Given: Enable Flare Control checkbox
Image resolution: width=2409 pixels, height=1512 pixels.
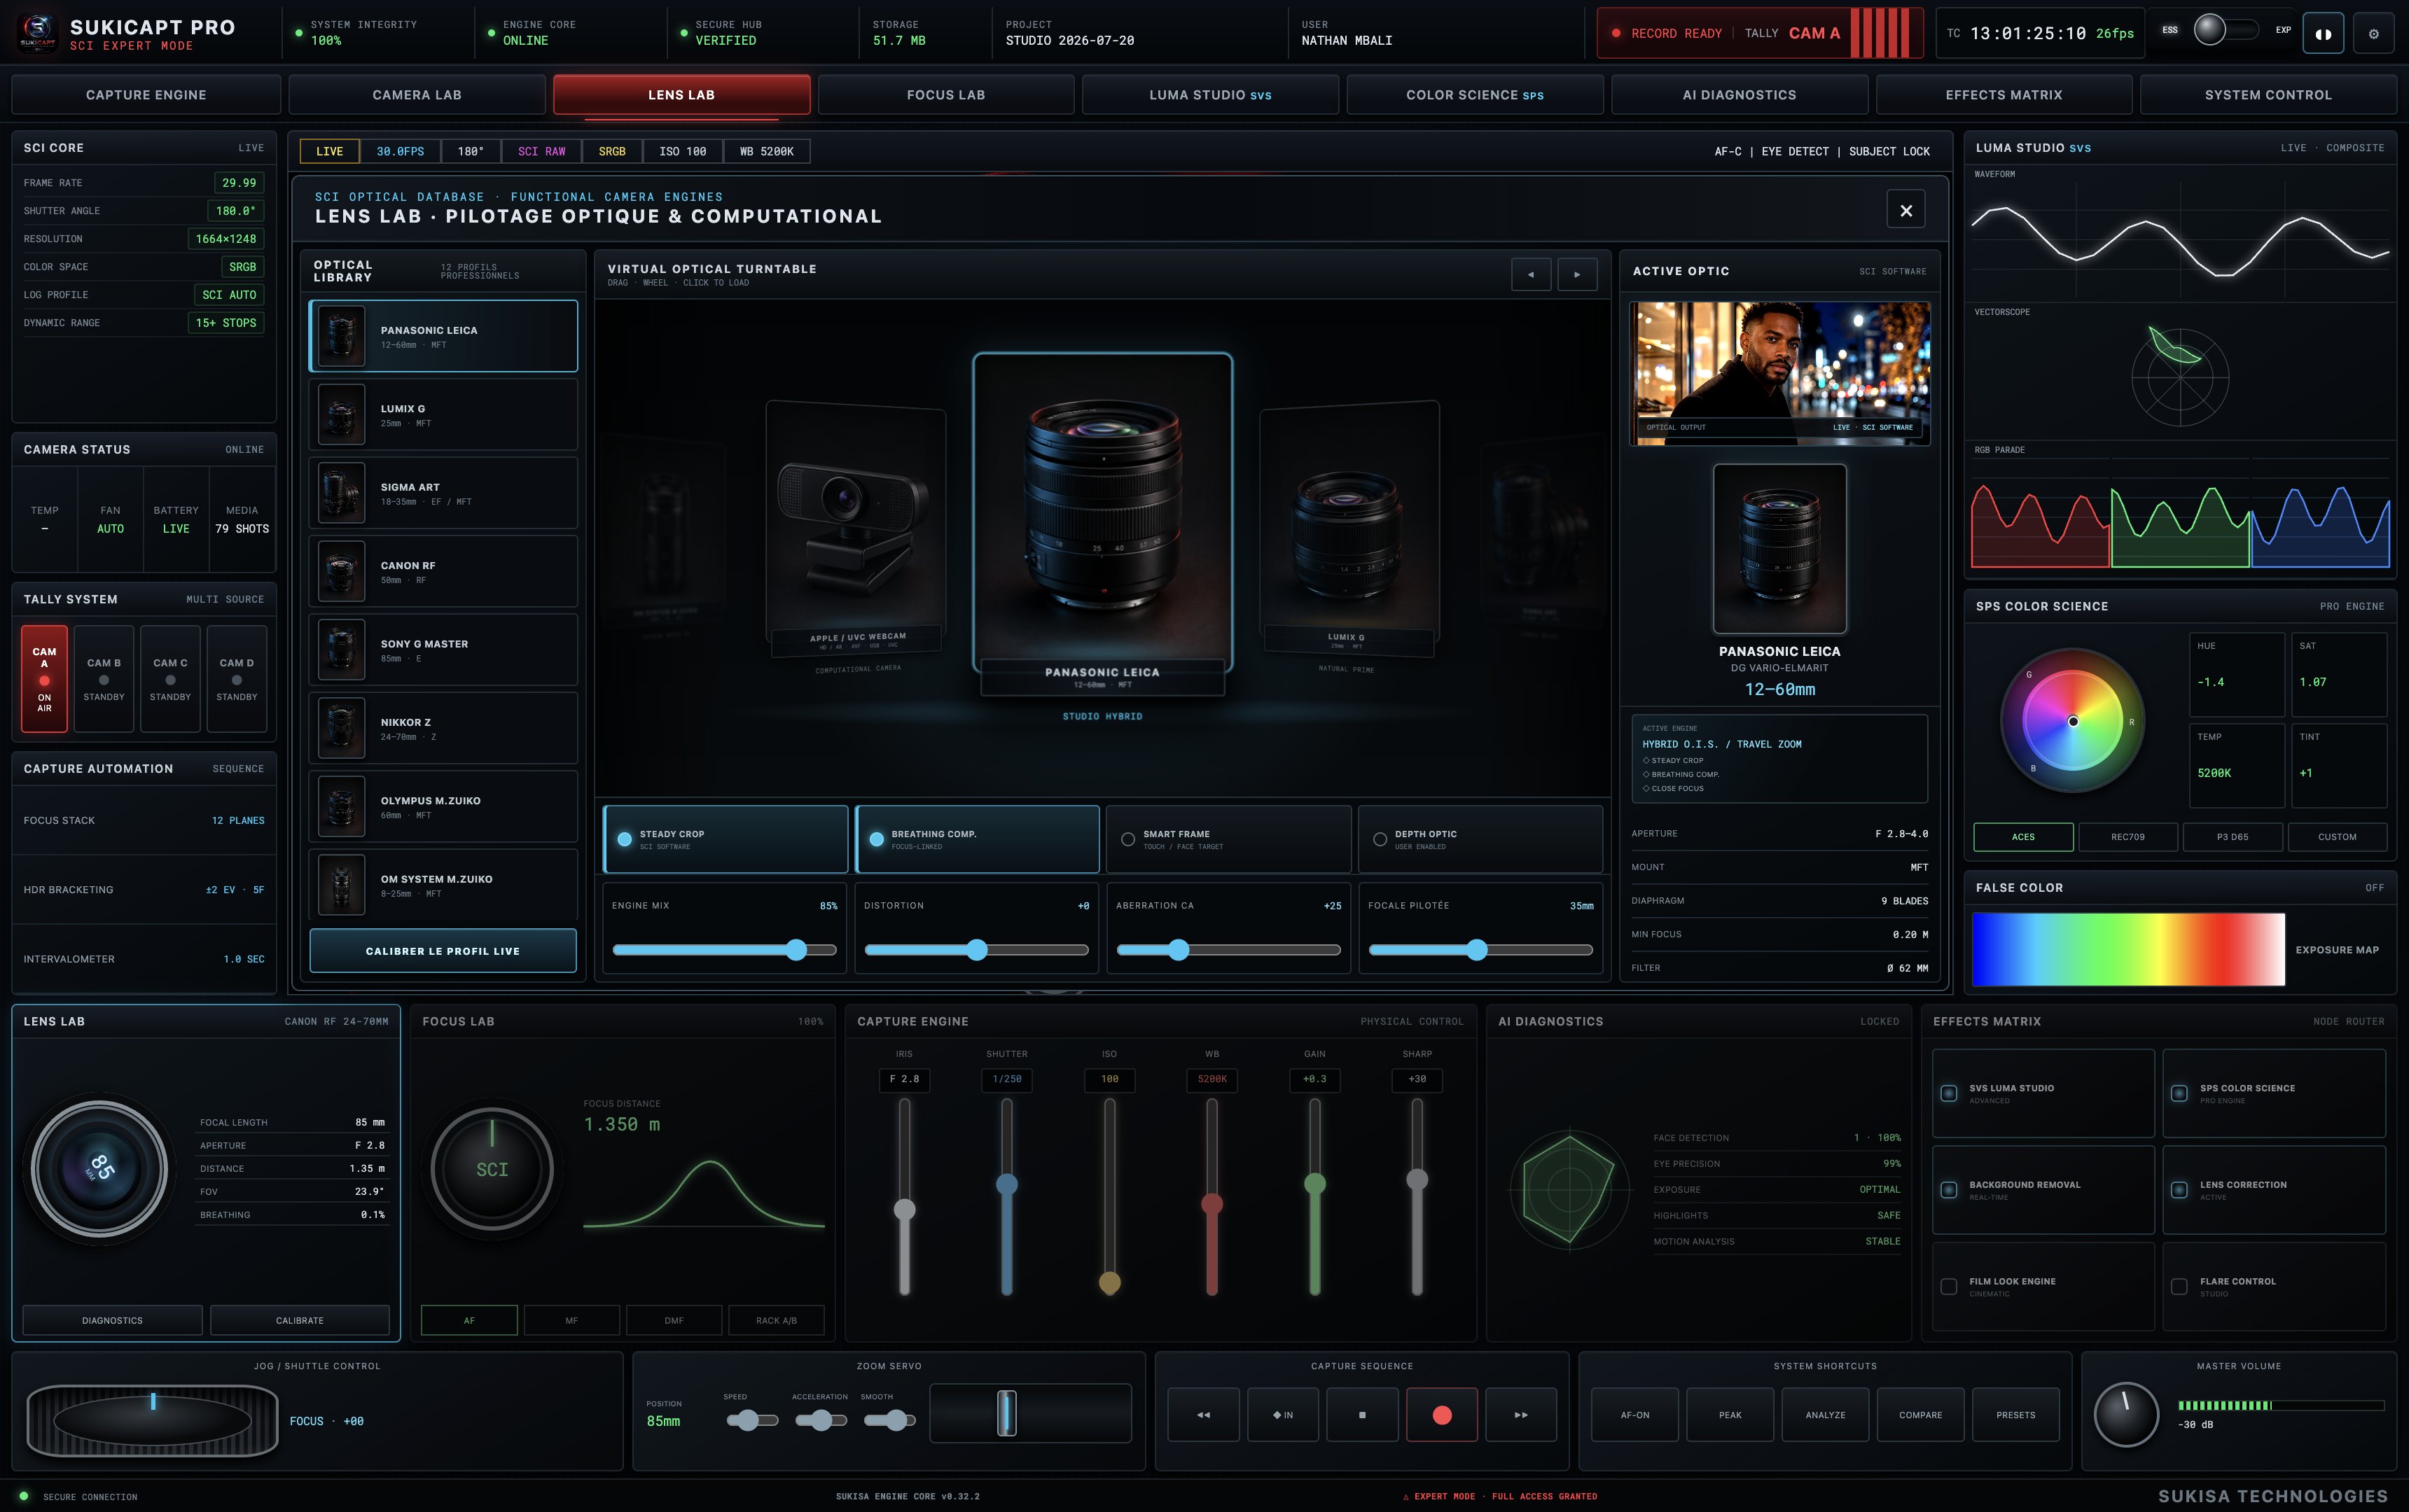Looking at the screenshot, I should pos(2179,1287).
